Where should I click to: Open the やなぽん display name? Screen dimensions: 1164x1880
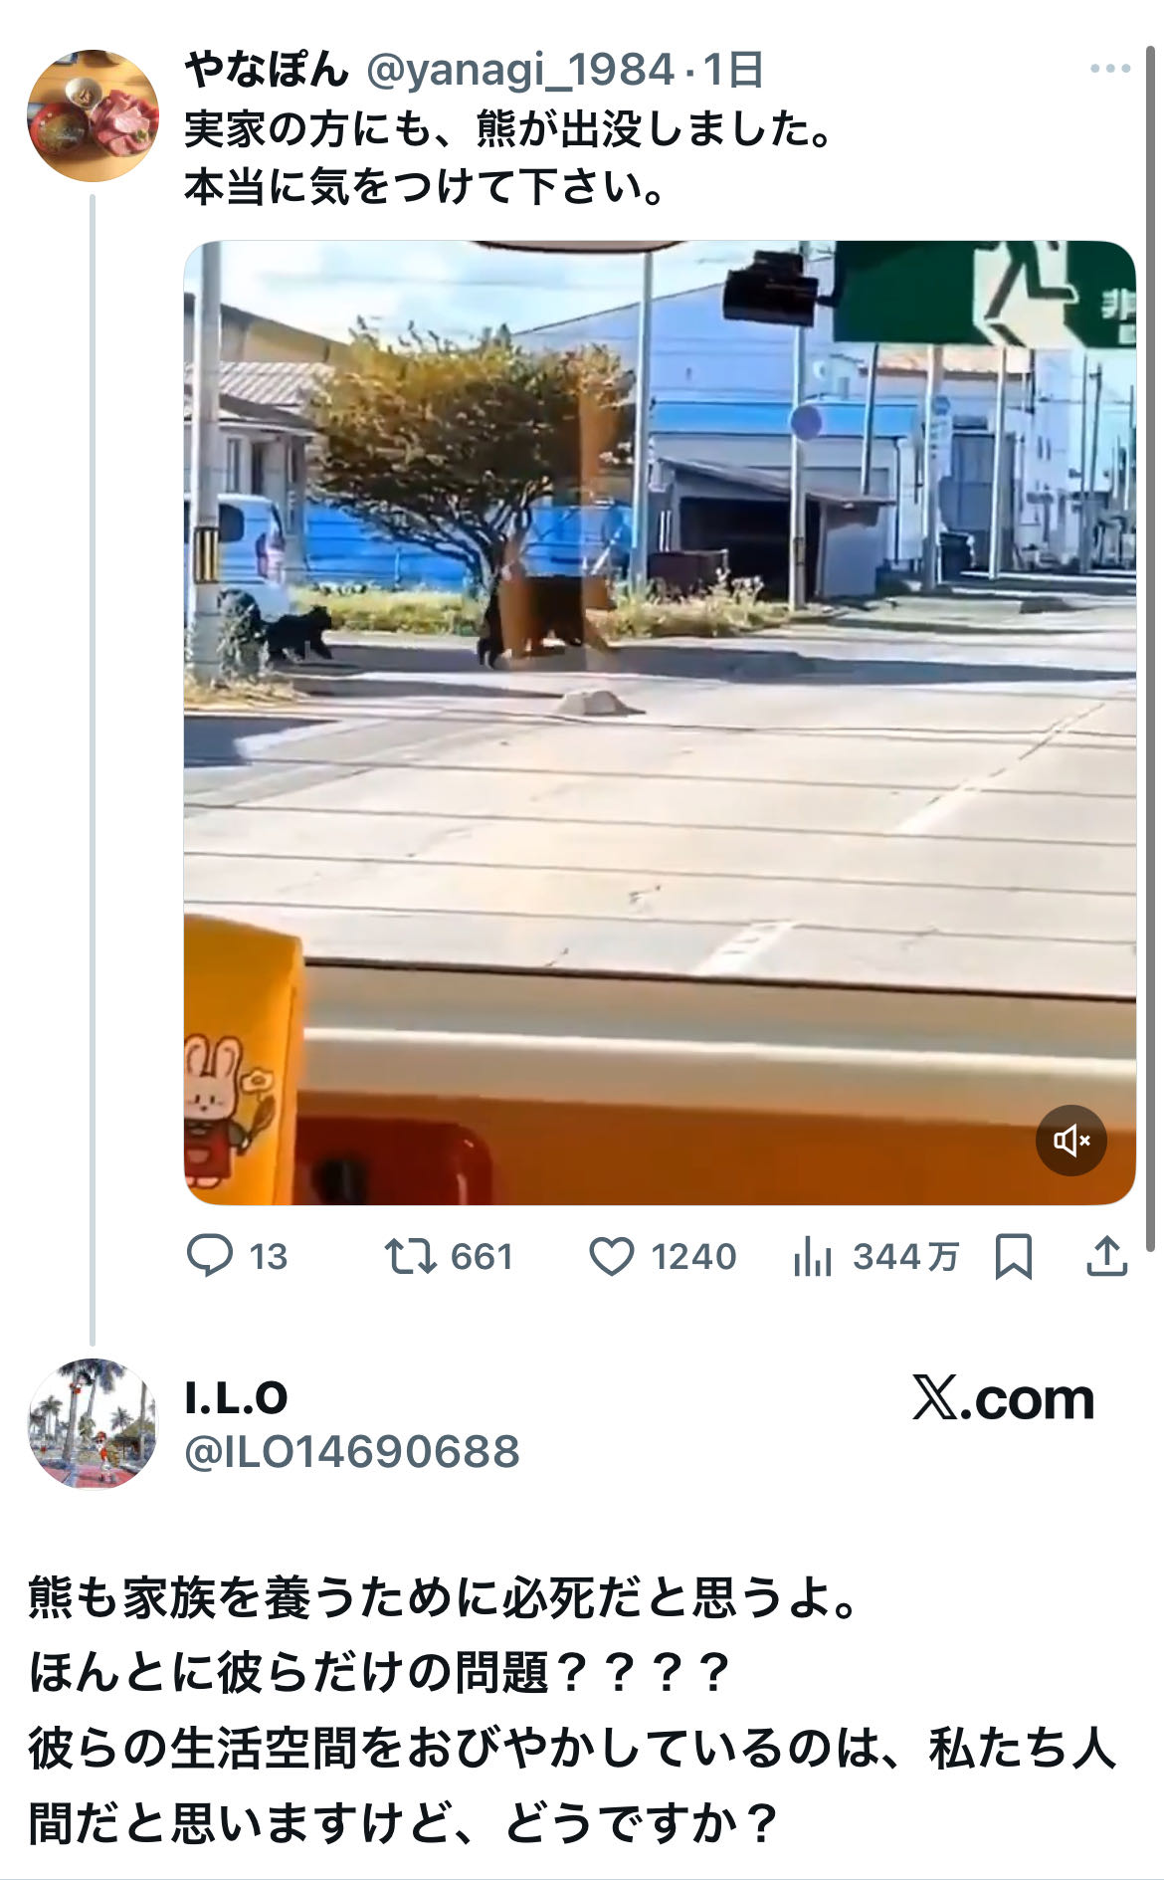coord(267,70)
